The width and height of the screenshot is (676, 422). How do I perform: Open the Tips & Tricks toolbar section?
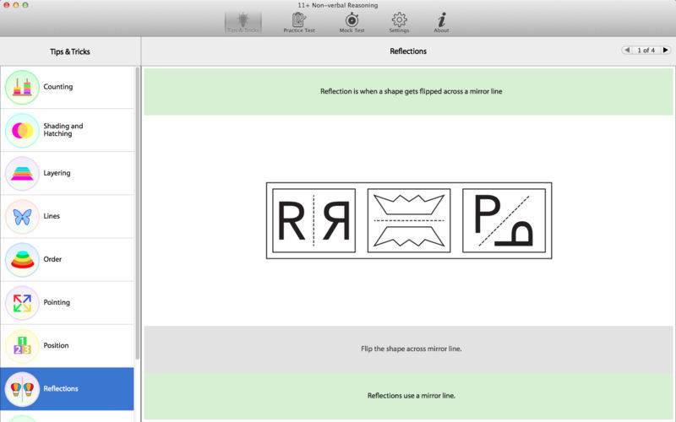click(243, 21)
